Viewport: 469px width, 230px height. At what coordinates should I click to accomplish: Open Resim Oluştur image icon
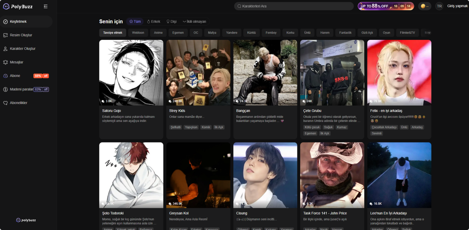point(5,35)
